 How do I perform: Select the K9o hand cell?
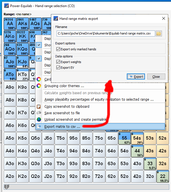[23, 87]
